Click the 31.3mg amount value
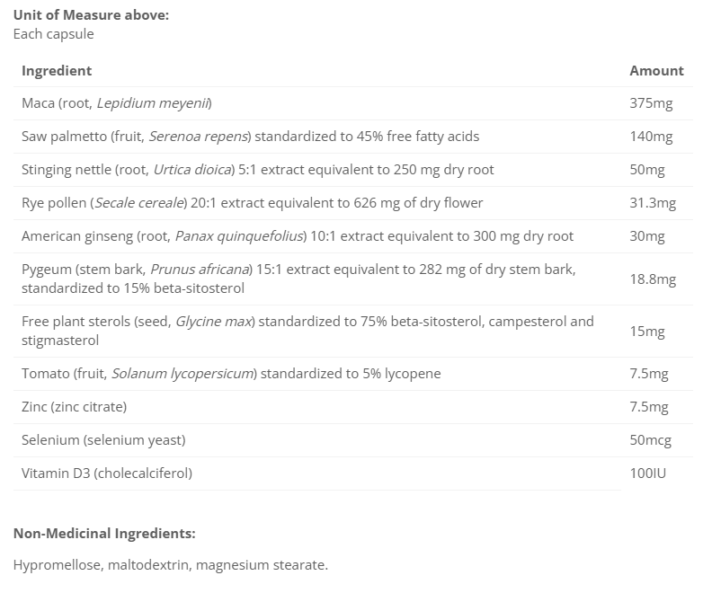This screenshot has width=703, height=593. pos(653,203)
